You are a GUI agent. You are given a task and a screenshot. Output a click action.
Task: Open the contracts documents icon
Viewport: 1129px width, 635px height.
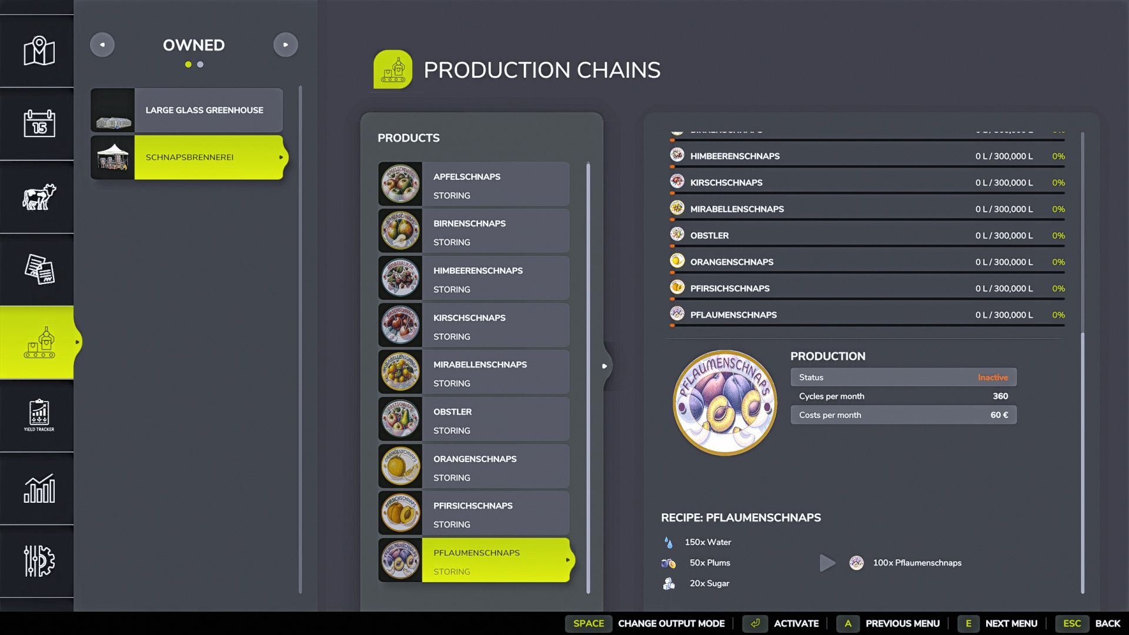pyautogui.click(x=39, y=269)
